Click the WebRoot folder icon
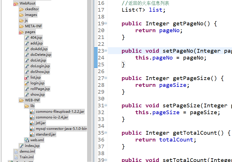The height and width of the screenshot is (162, 232). (16, 3)
